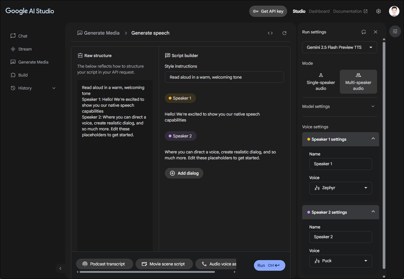Image resolution: width=404 pixels, height=279 pixels.
Task: Close the Run settings panel
Action: (376, 32)
